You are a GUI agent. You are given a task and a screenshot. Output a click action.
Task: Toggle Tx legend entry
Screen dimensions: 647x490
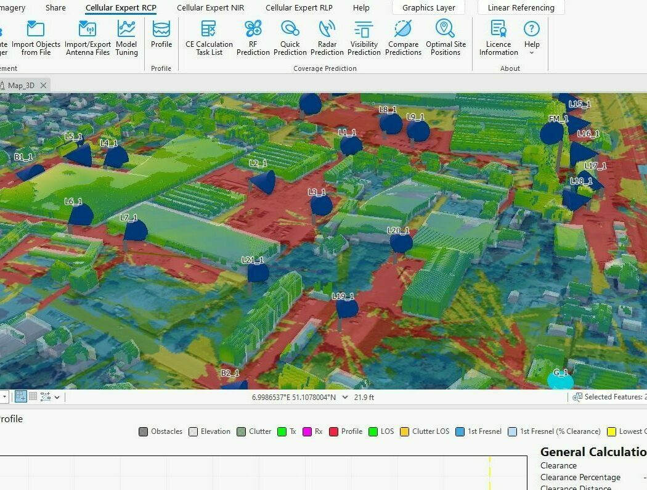pyautogui.click(x=287, y=431)
